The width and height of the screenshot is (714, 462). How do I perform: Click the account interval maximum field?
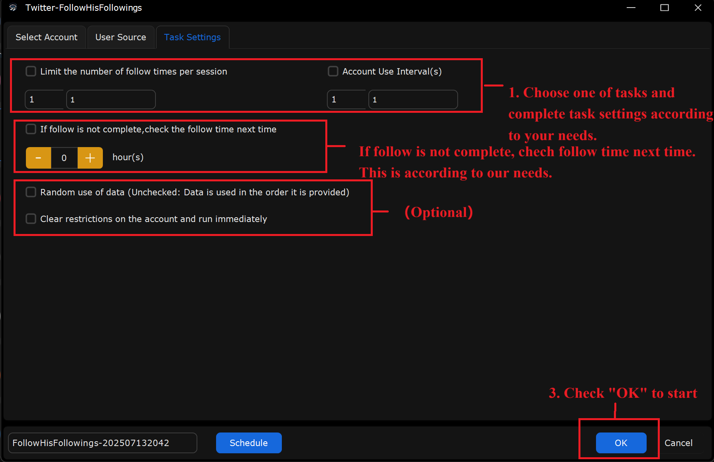click(x=413, y=99)
